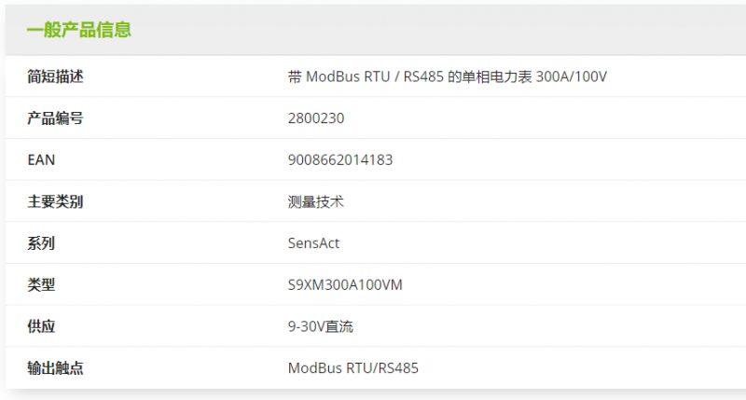The height and width of the screenshot is (400, 746).
Task: Select the 简短描述 row label
Action: click(x=55, y=76)
